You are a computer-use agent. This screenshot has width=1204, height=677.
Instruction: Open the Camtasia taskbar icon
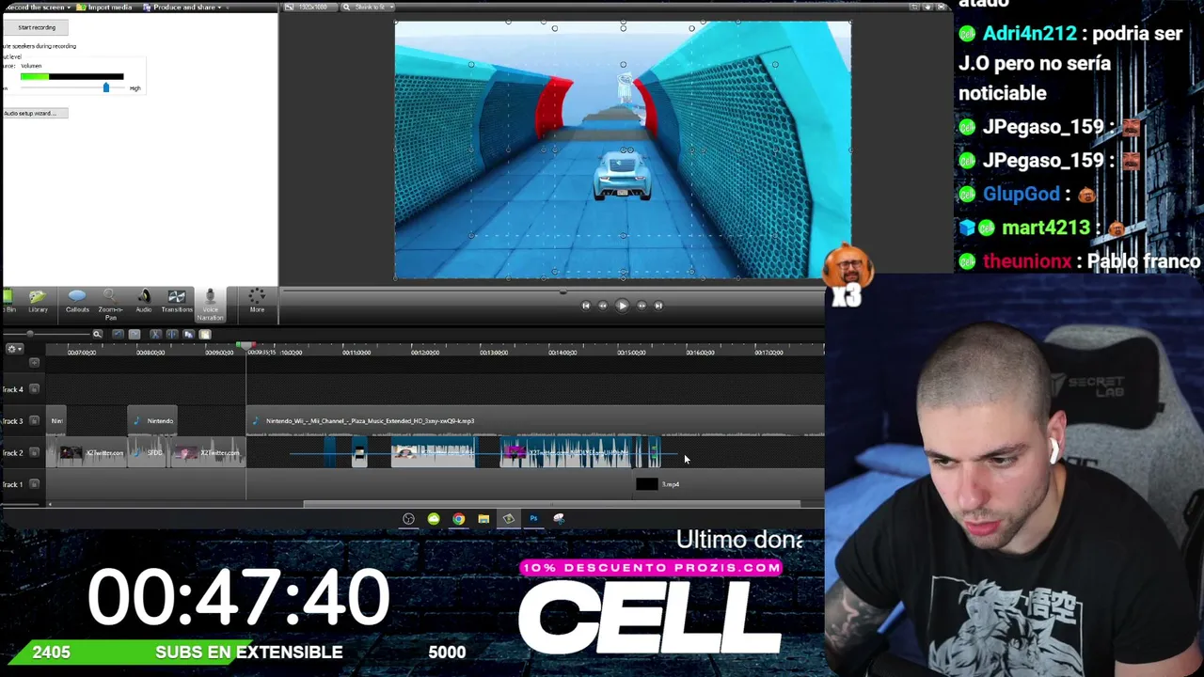tap(509, 518)
